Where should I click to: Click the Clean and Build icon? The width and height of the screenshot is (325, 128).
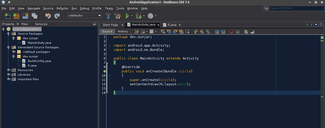point(117,16)
